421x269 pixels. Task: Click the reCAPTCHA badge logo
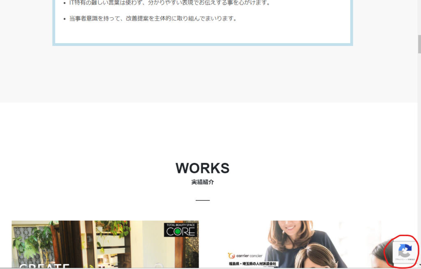(x=405, y=250)
